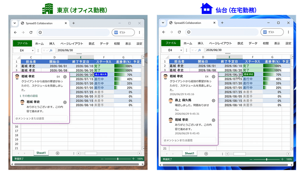The width and height of the screenshot is (304, 171).
Task: Open tab search chevron in Sendai window
Action: tap(163, 23)
